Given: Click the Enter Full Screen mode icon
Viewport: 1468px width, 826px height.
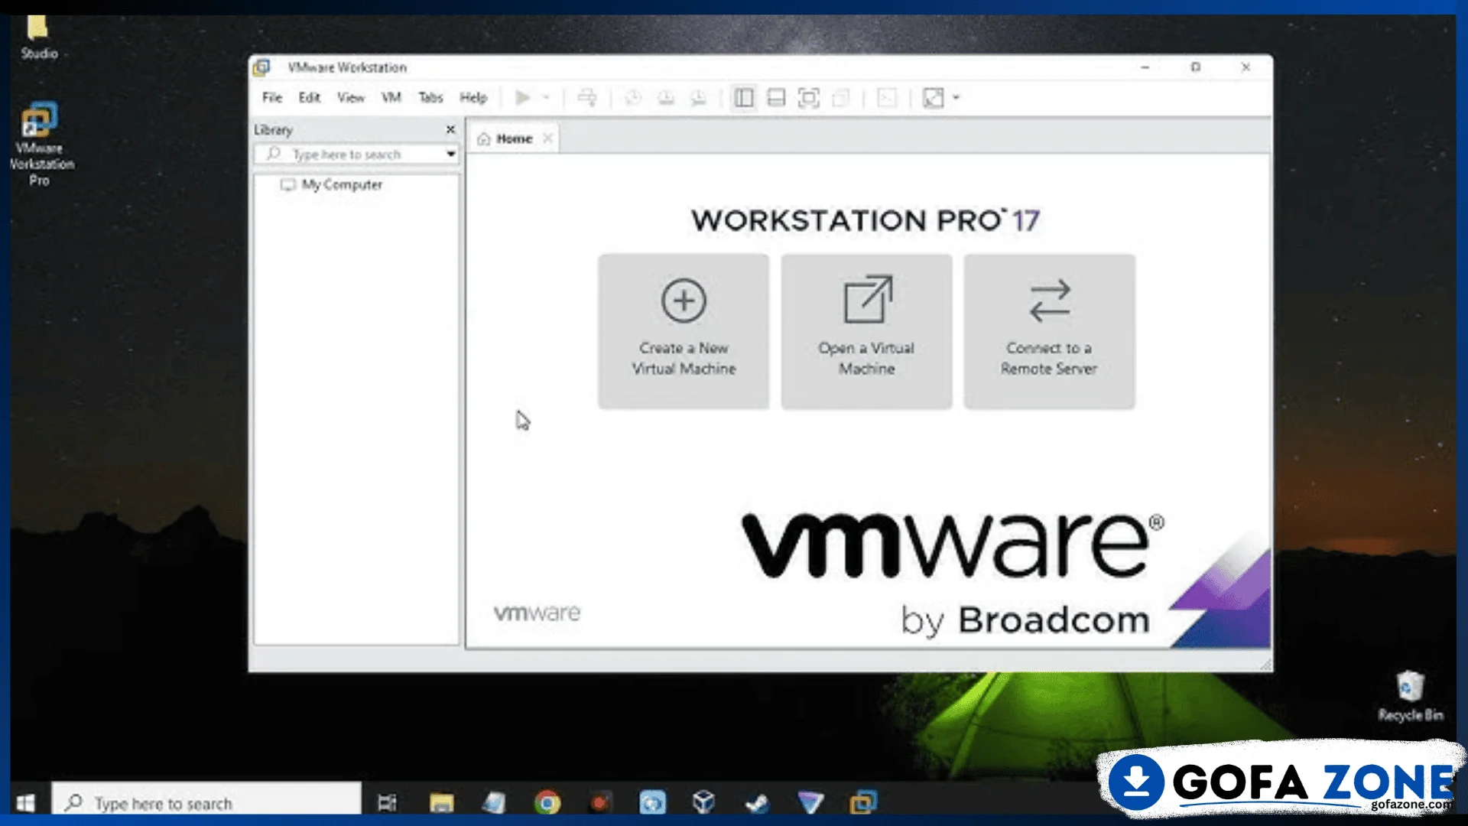Looking at the screenshot, I should pos(808,98).
